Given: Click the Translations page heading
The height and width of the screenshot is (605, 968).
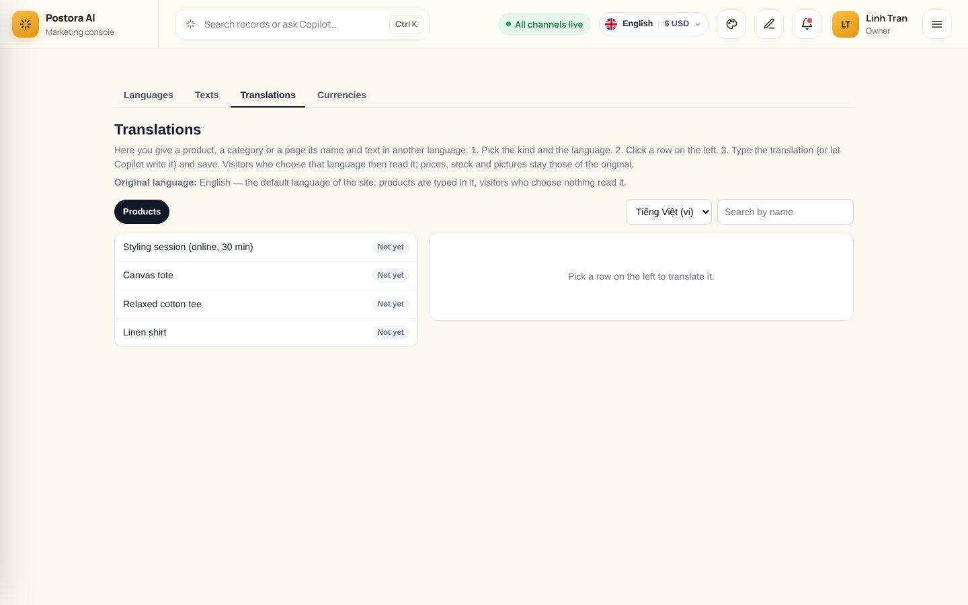Looking at the screenshot, I should [158, 130].
